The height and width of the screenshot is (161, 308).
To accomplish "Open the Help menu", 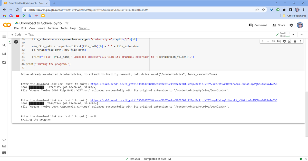I will pos(73,28).
